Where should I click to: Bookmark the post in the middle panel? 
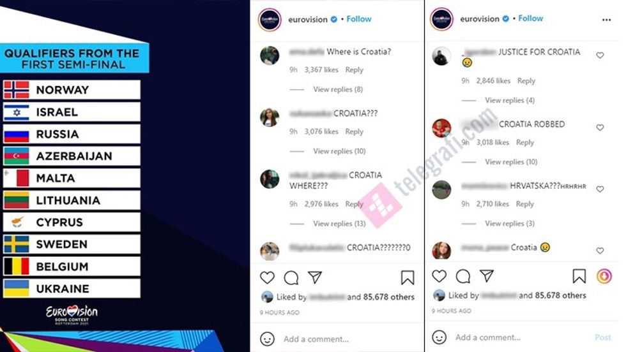click(408, 277)
